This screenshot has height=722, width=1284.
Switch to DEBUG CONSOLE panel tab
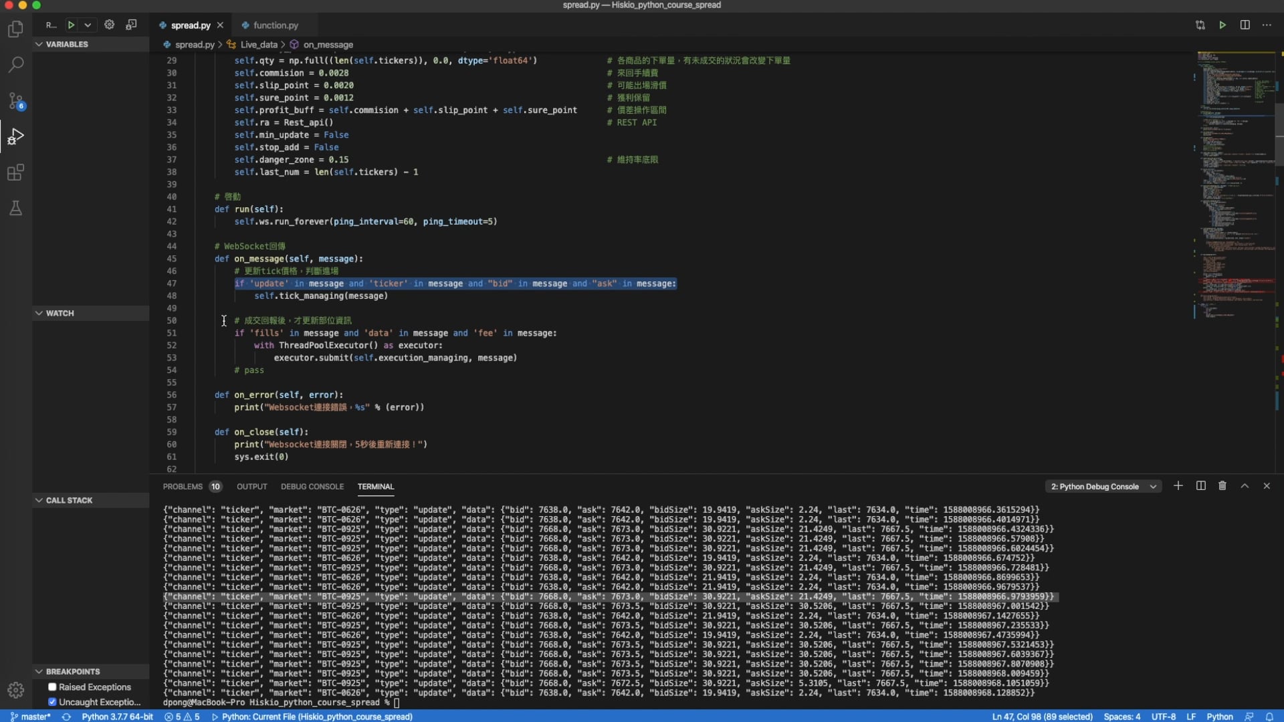click(312, 487)
